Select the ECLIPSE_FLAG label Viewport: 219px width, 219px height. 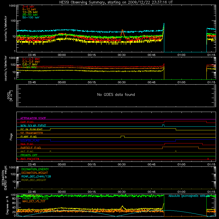30,140
